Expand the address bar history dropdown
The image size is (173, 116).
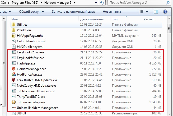tap(96, 3)
